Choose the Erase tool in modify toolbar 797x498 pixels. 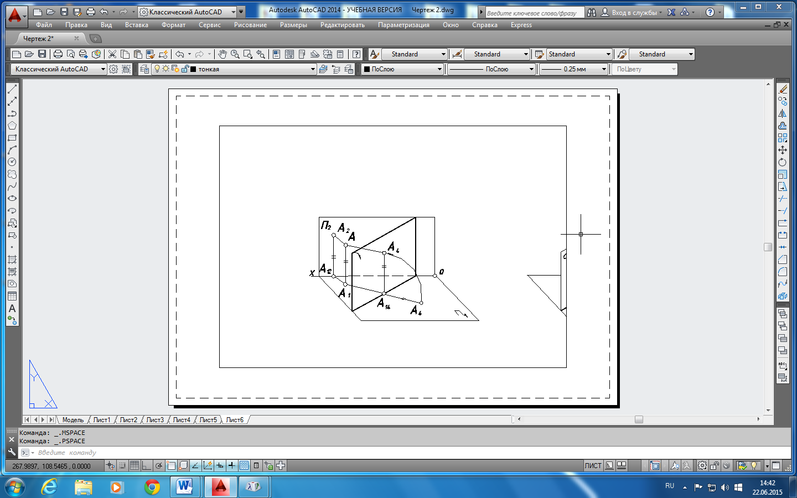783,89
